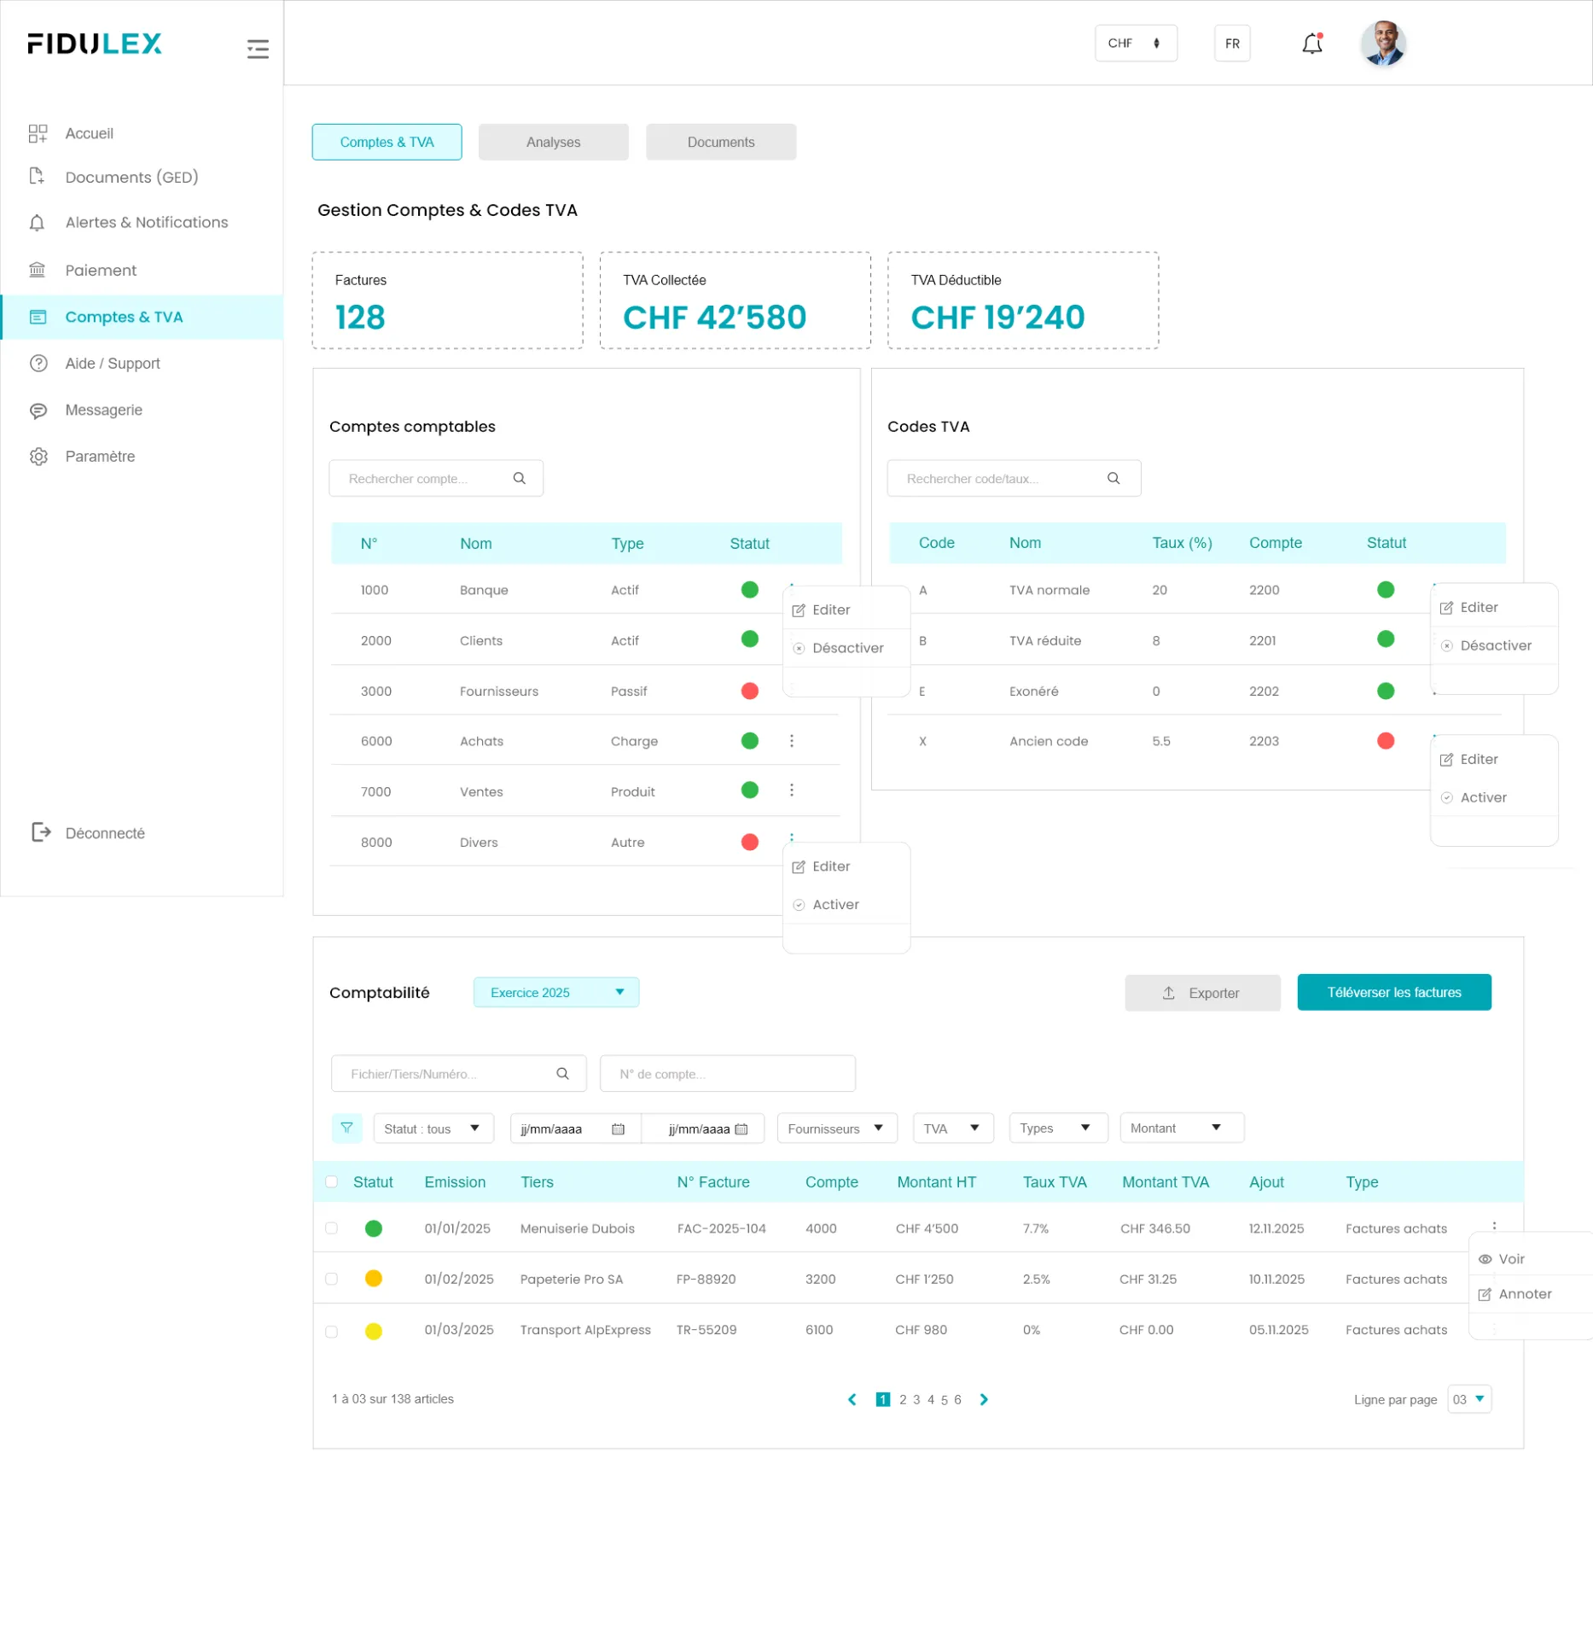Click the Paiement bank icon in sidebar
This screenshot has width=1593, height=1639.
pyautogui.click(x=38, y=270)
